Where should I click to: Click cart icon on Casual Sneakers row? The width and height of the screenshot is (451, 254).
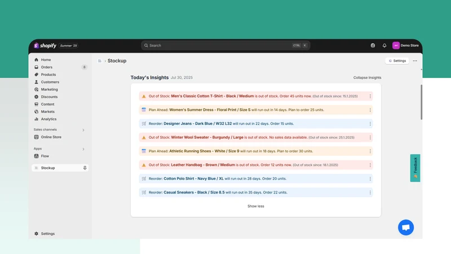(144, 192)
